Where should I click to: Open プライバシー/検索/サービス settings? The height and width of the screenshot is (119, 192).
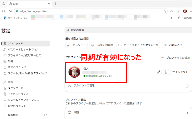pyautogui.click(x=26, y=55)
